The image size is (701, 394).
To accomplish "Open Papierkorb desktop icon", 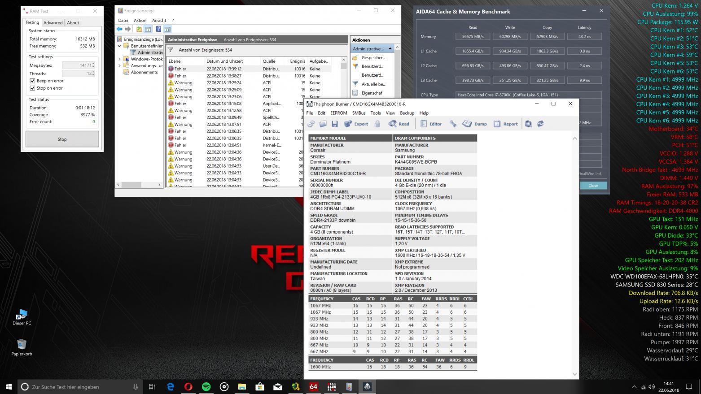I will (22, 347).
